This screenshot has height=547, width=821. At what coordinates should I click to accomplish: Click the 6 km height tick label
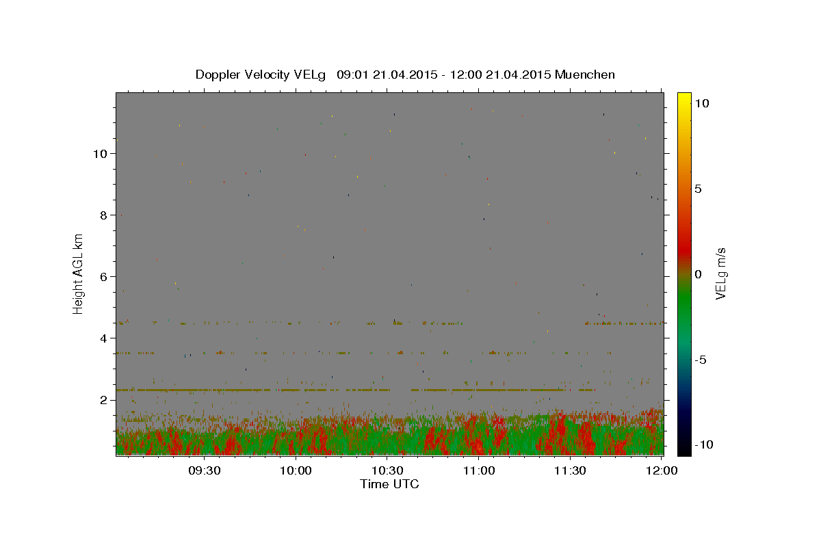[x=103, y=276]
